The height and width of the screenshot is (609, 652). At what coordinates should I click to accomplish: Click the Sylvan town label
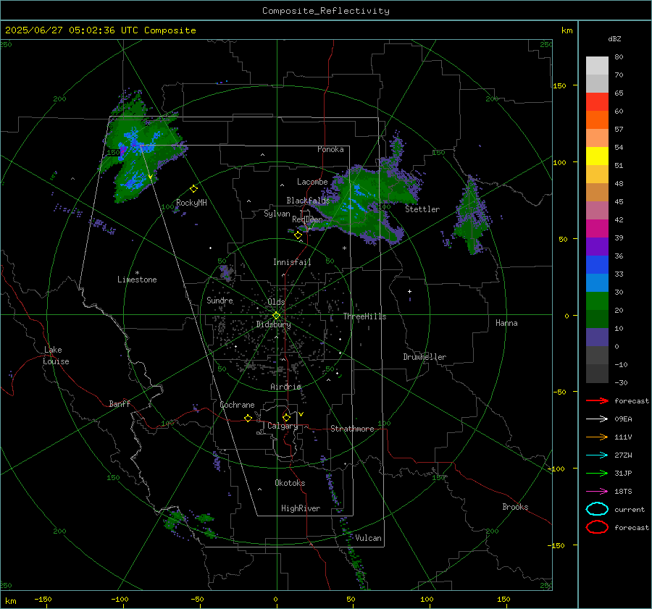277,214
